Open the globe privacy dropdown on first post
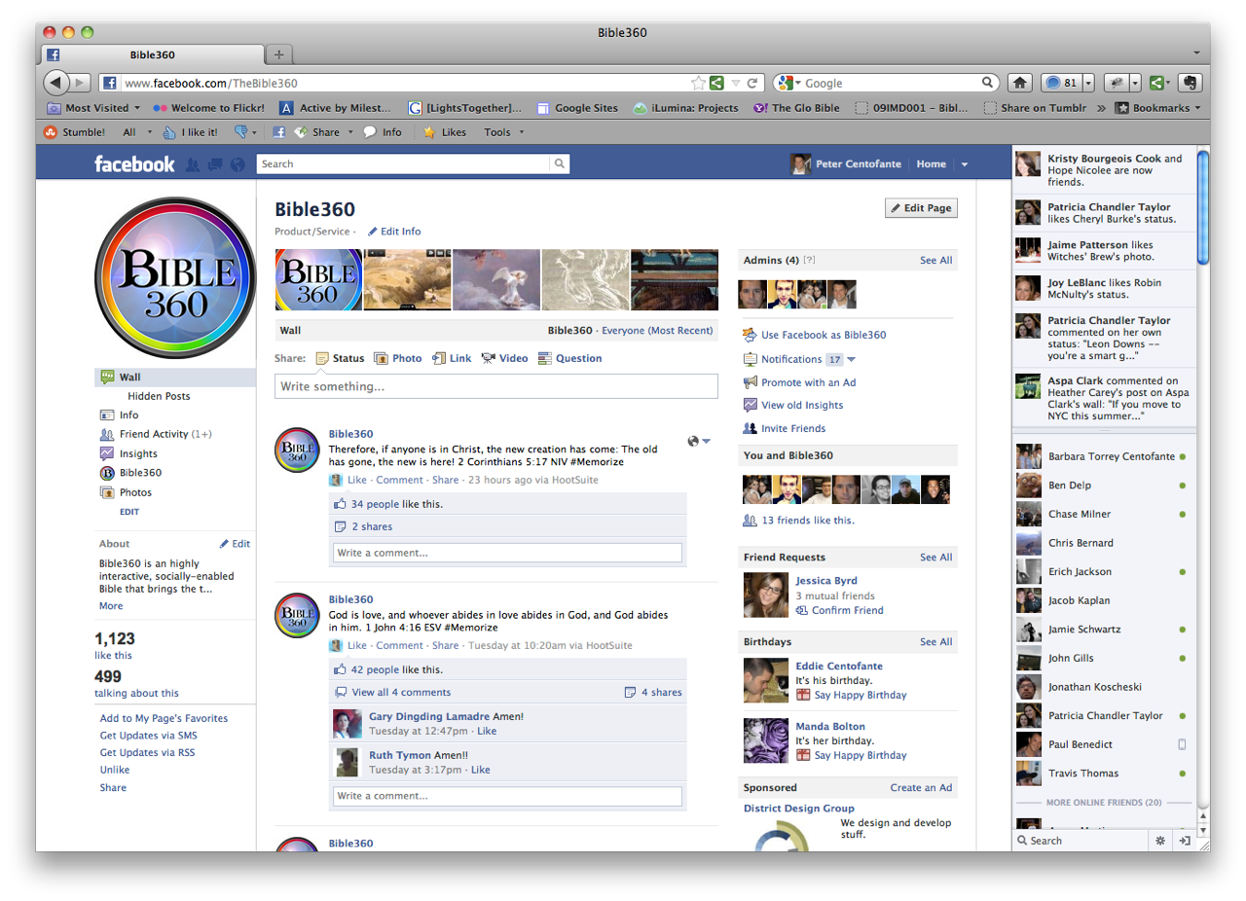1246x901 pixels. [699, 441]
